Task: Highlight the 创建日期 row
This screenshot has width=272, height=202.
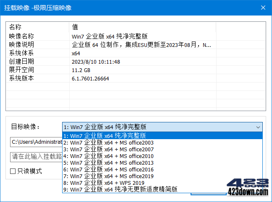Action: coord(109,62)
